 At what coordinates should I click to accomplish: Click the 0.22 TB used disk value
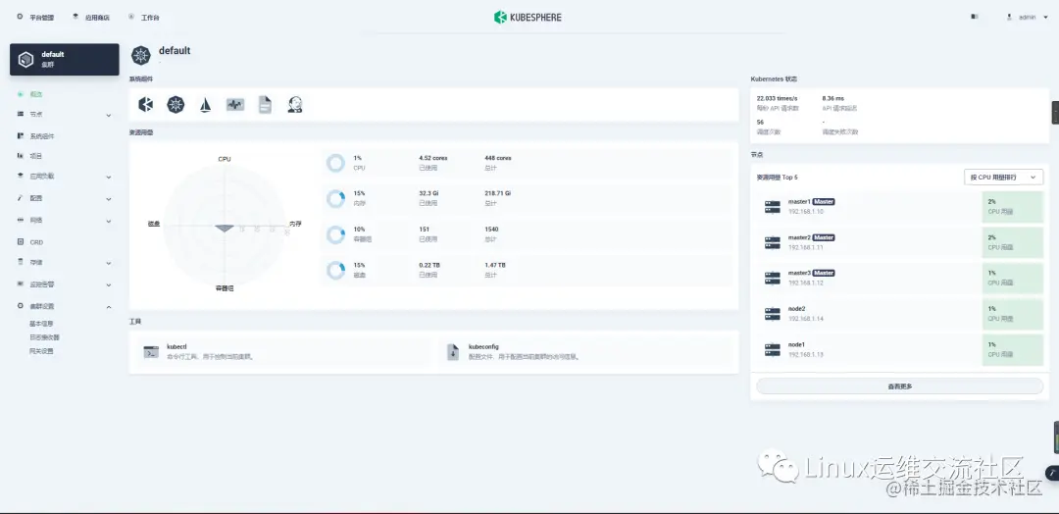429,266
